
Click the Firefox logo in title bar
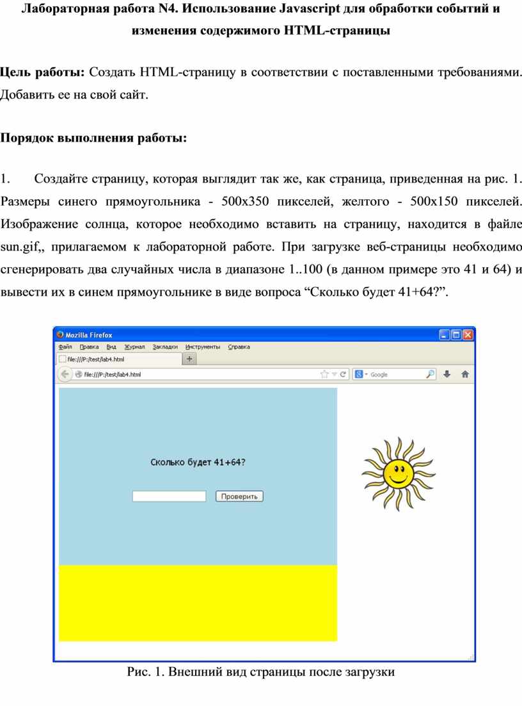click(60, 334)
